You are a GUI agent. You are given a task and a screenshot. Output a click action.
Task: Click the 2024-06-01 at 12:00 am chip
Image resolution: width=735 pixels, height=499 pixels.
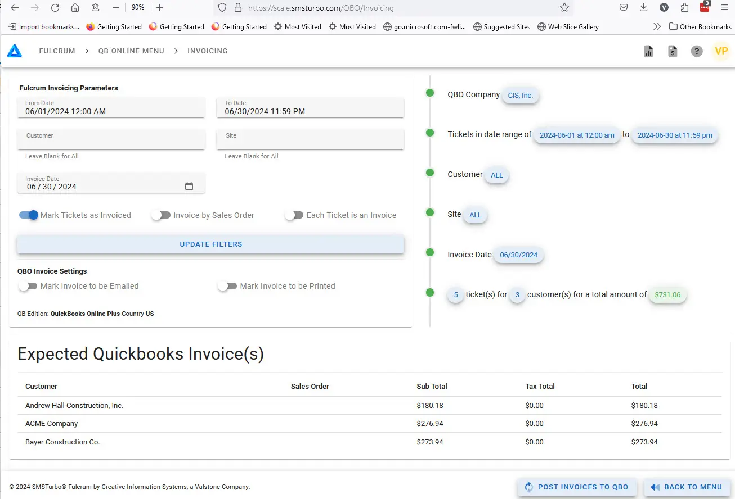coord(577,135)
